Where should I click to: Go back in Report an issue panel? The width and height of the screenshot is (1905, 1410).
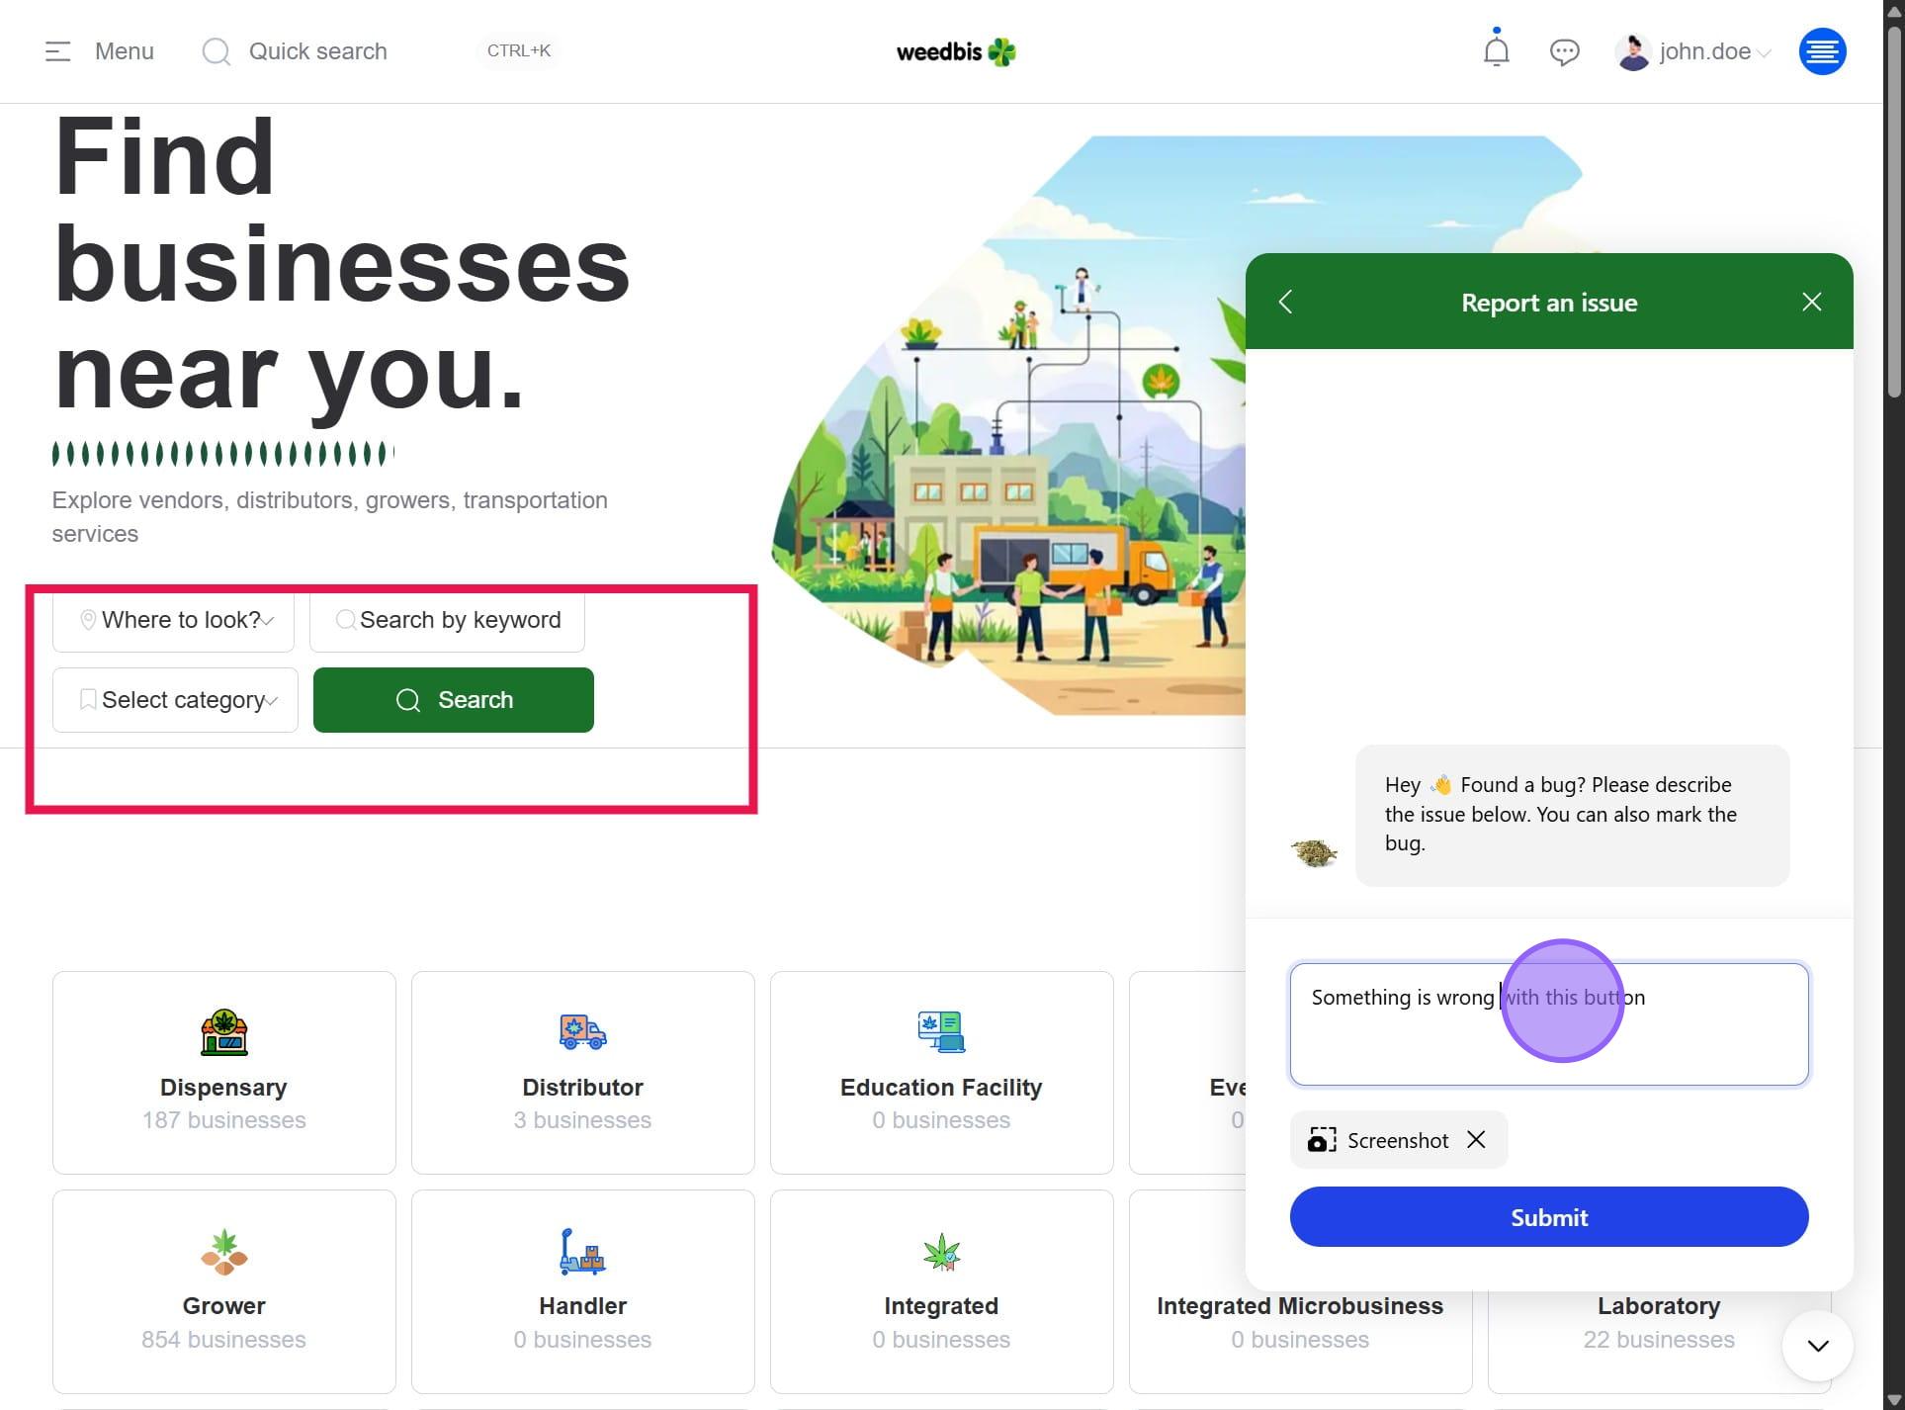coord(1285,302)
